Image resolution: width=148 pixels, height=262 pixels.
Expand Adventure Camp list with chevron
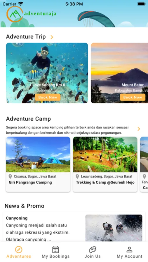point(139,129)
